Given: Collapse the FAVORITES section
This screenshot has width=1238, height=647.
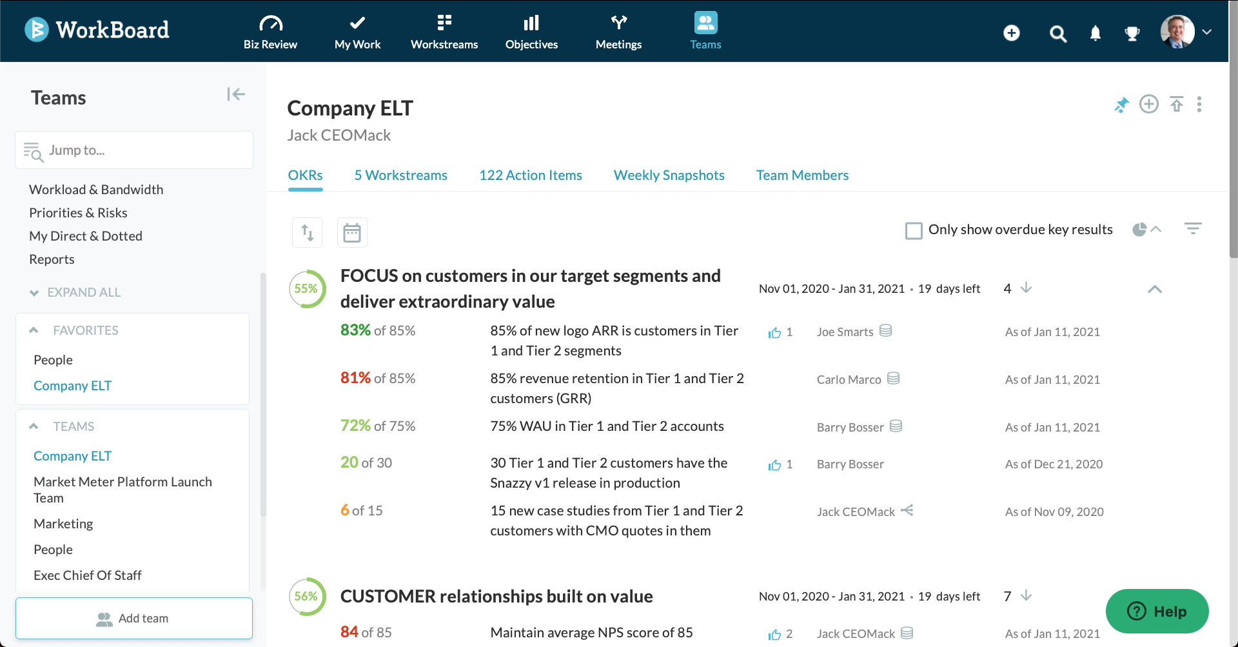Looking at the screenshot, I should (34, 330).
